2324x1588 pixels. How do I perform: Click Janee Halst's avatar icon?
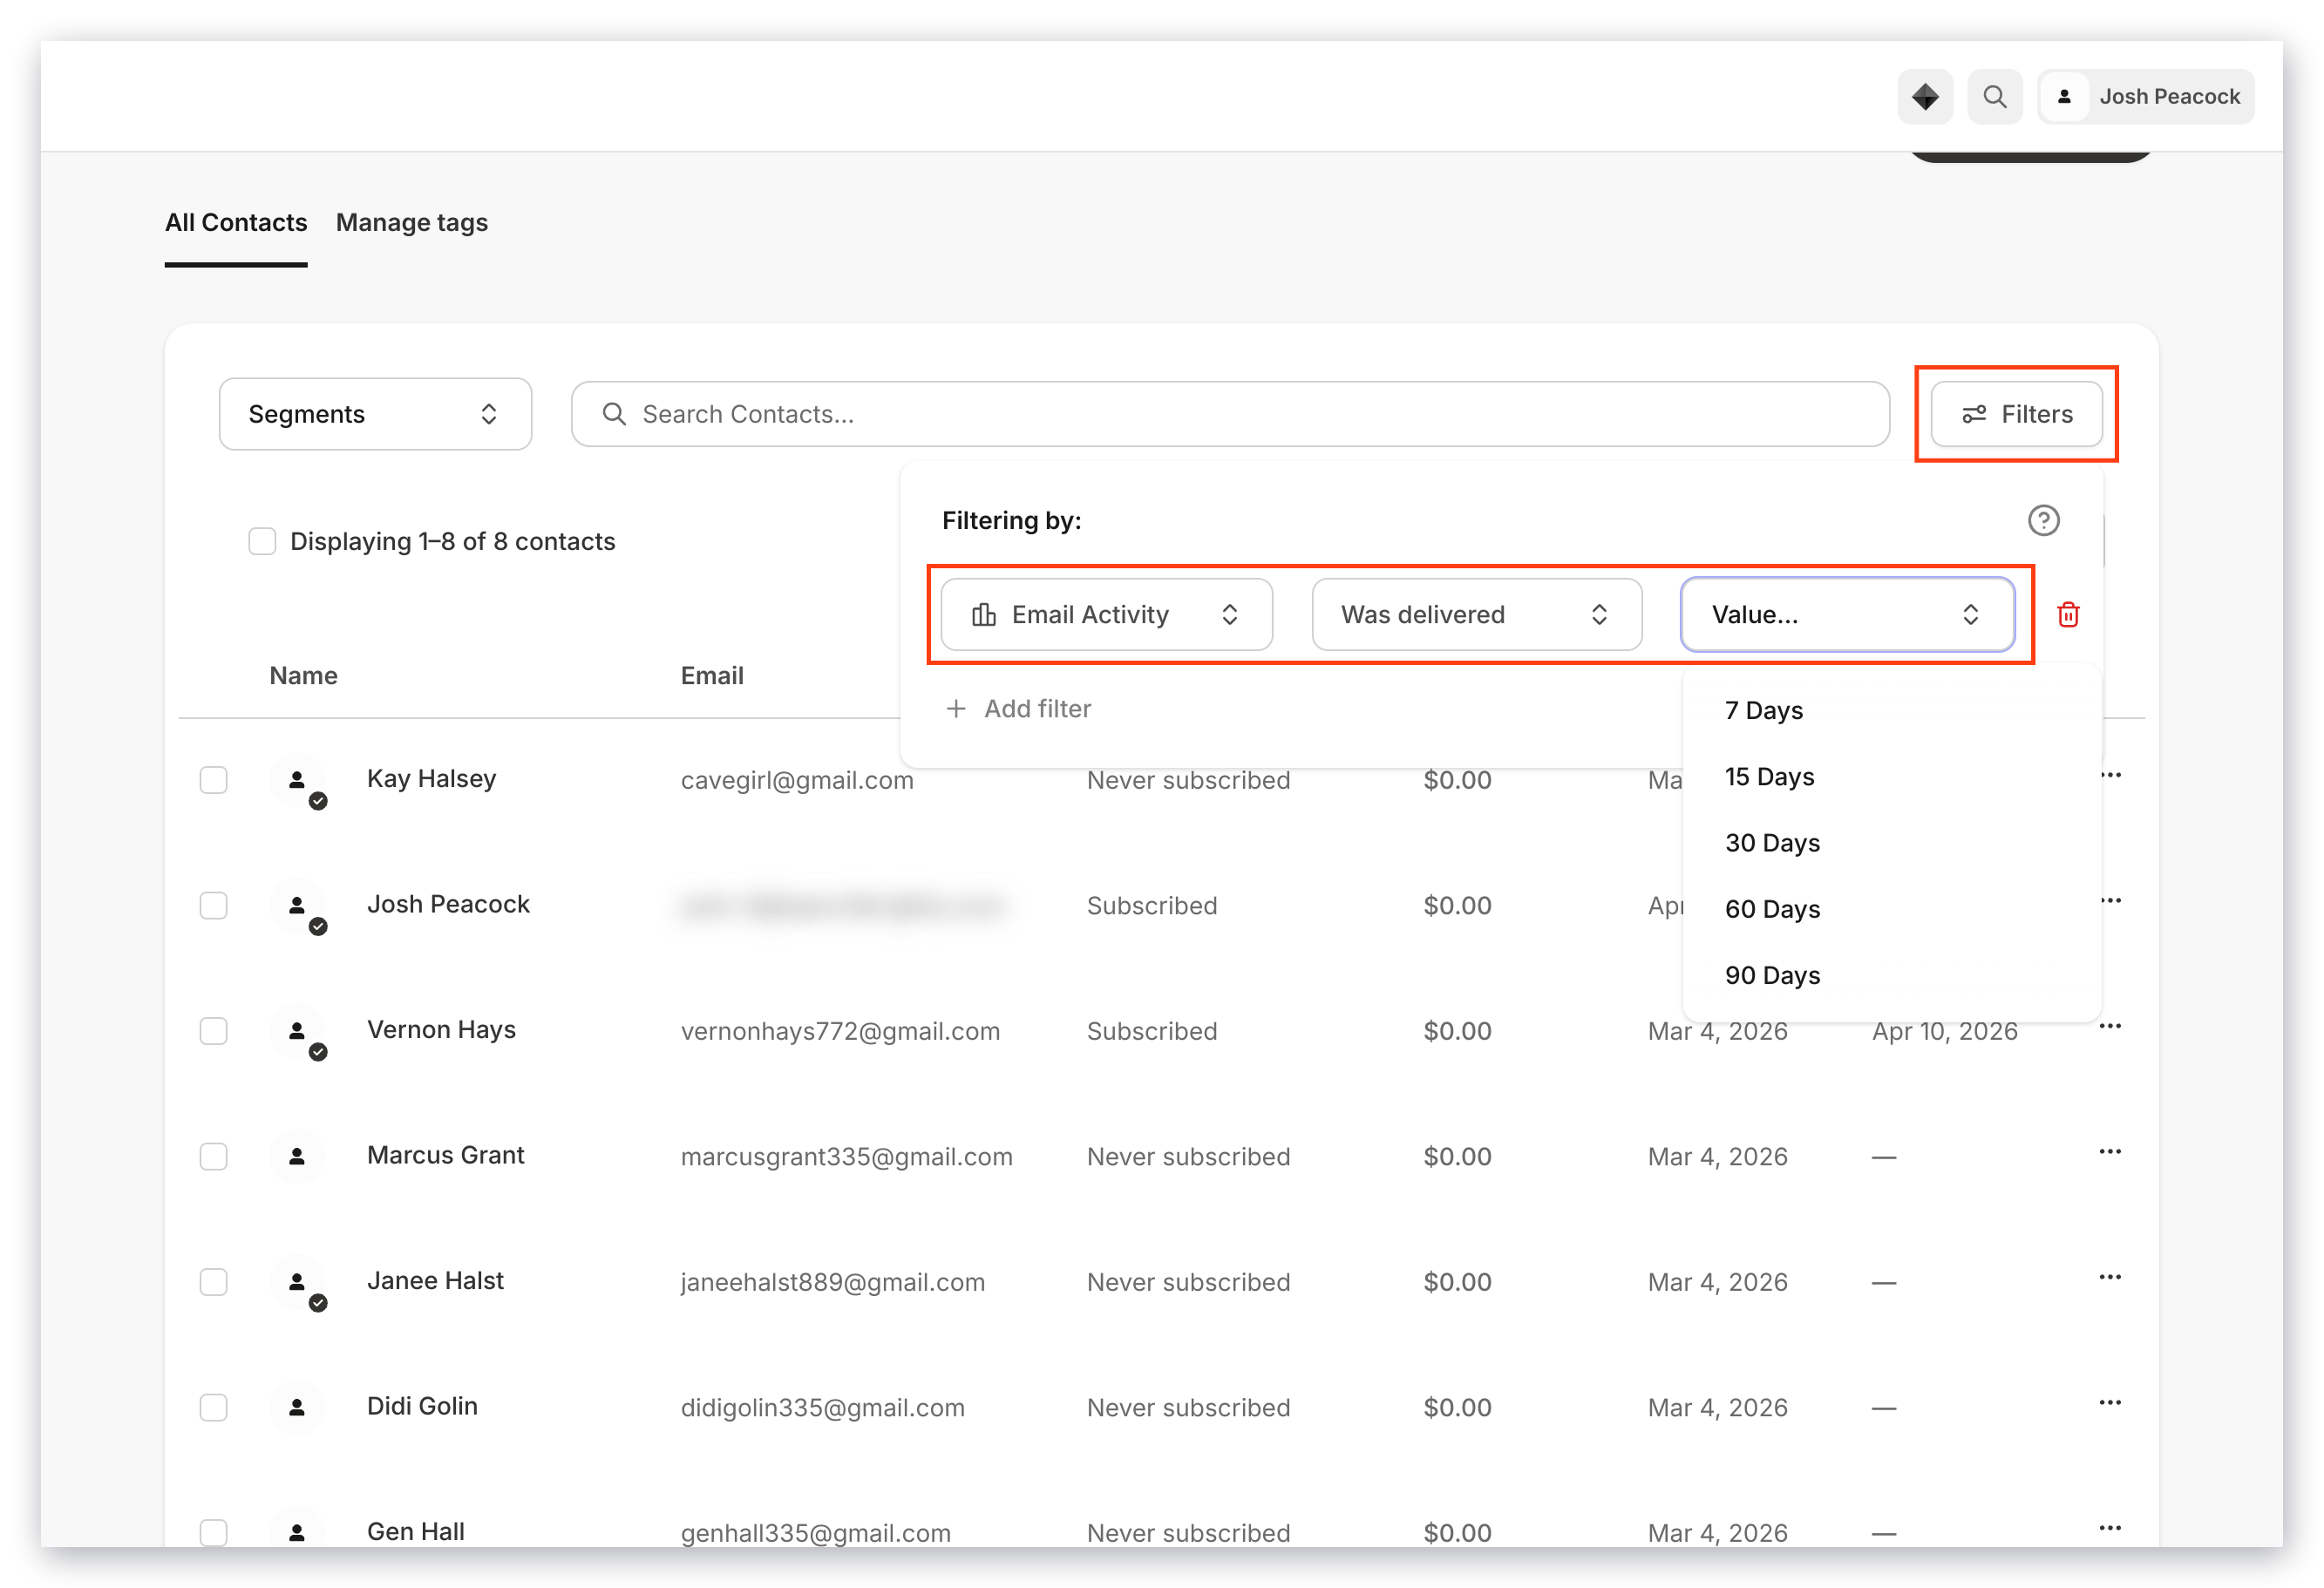[297, 1282]
